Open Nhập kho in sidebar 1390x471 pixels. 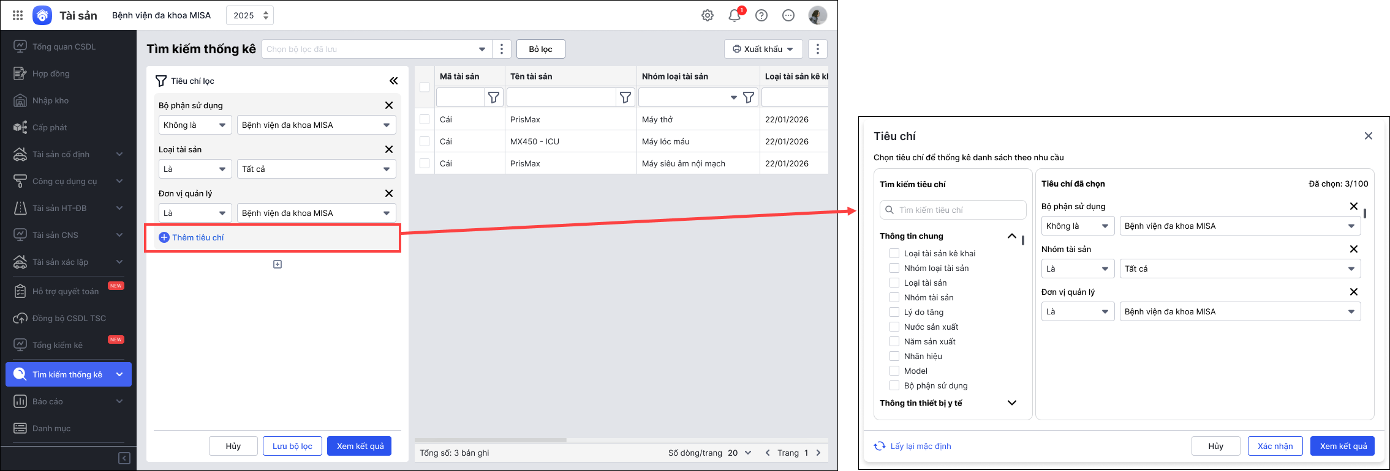pyautogui.click(x=69, y=100)
